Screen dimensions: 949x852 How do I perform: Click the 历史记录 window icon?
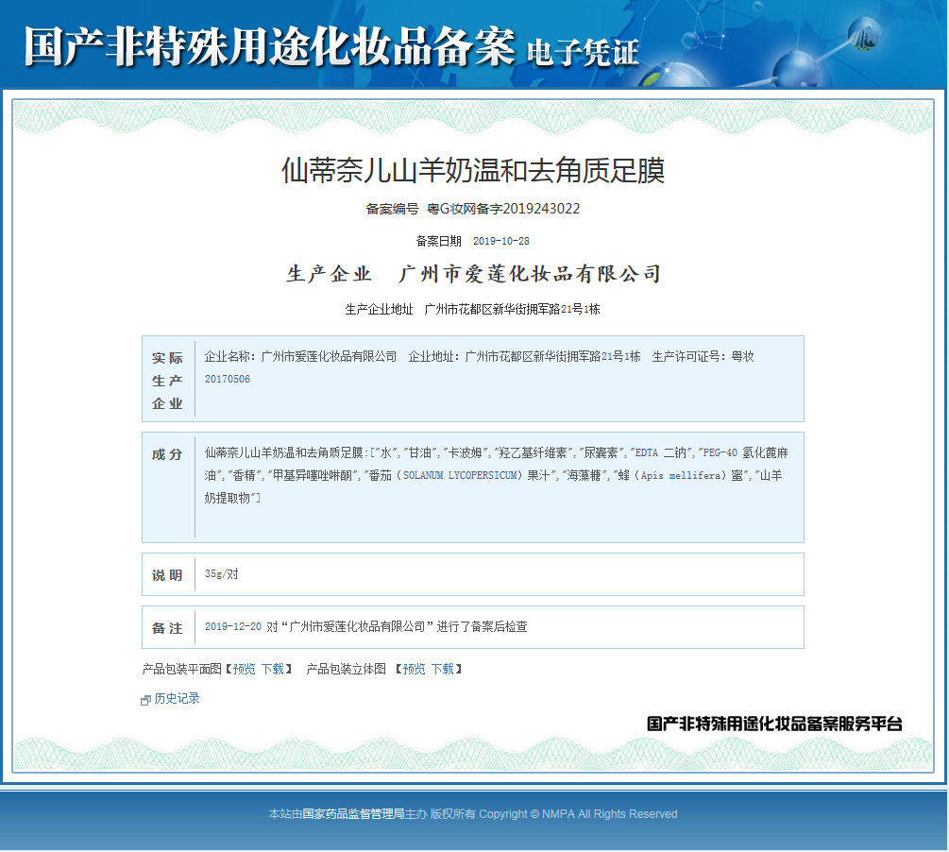(x=145, y=700)
